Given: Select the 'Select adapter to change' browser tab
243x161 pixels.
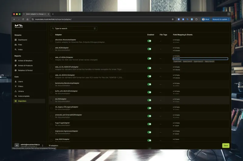Looking at the screenshot, I should click(x=36, y=14).
